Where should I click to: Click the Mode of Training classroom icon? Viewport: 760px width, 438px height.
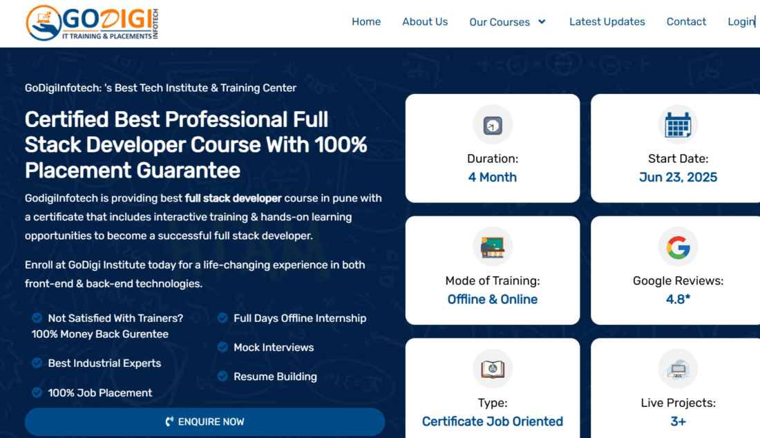point(493,247)
